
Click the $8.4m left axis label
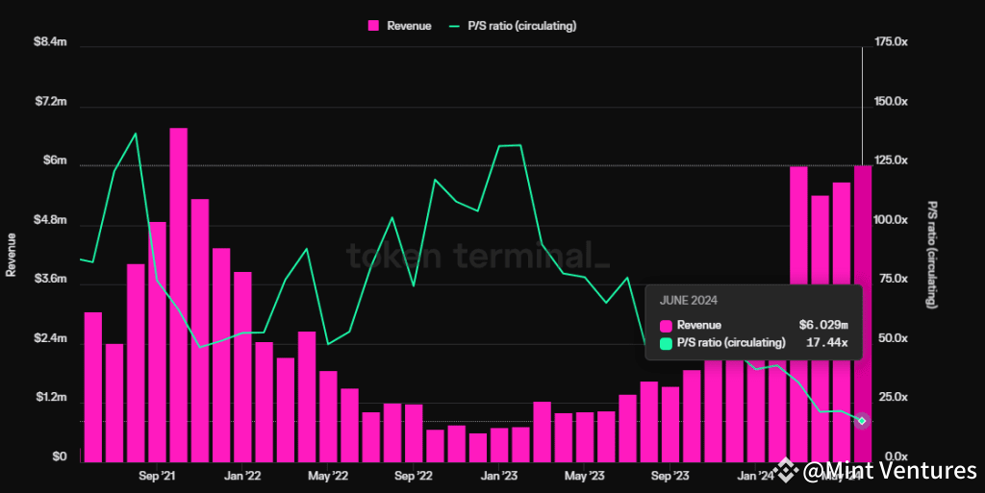click(x=49, y=42)
